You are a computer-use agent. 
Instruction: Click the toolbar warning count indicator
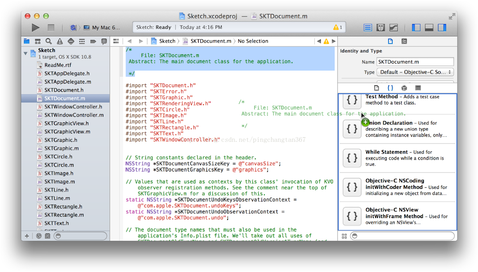tap(338, 27)
